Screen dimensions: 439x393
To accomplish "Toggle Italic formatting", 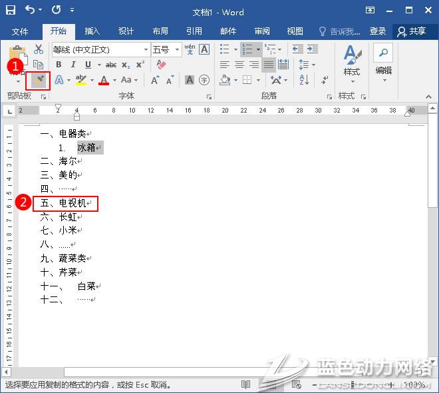I will pyautogui.click(x=73, y=65).
